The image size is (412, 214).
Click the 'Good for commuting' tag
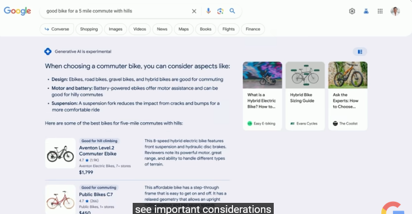(x=99, y=187)
